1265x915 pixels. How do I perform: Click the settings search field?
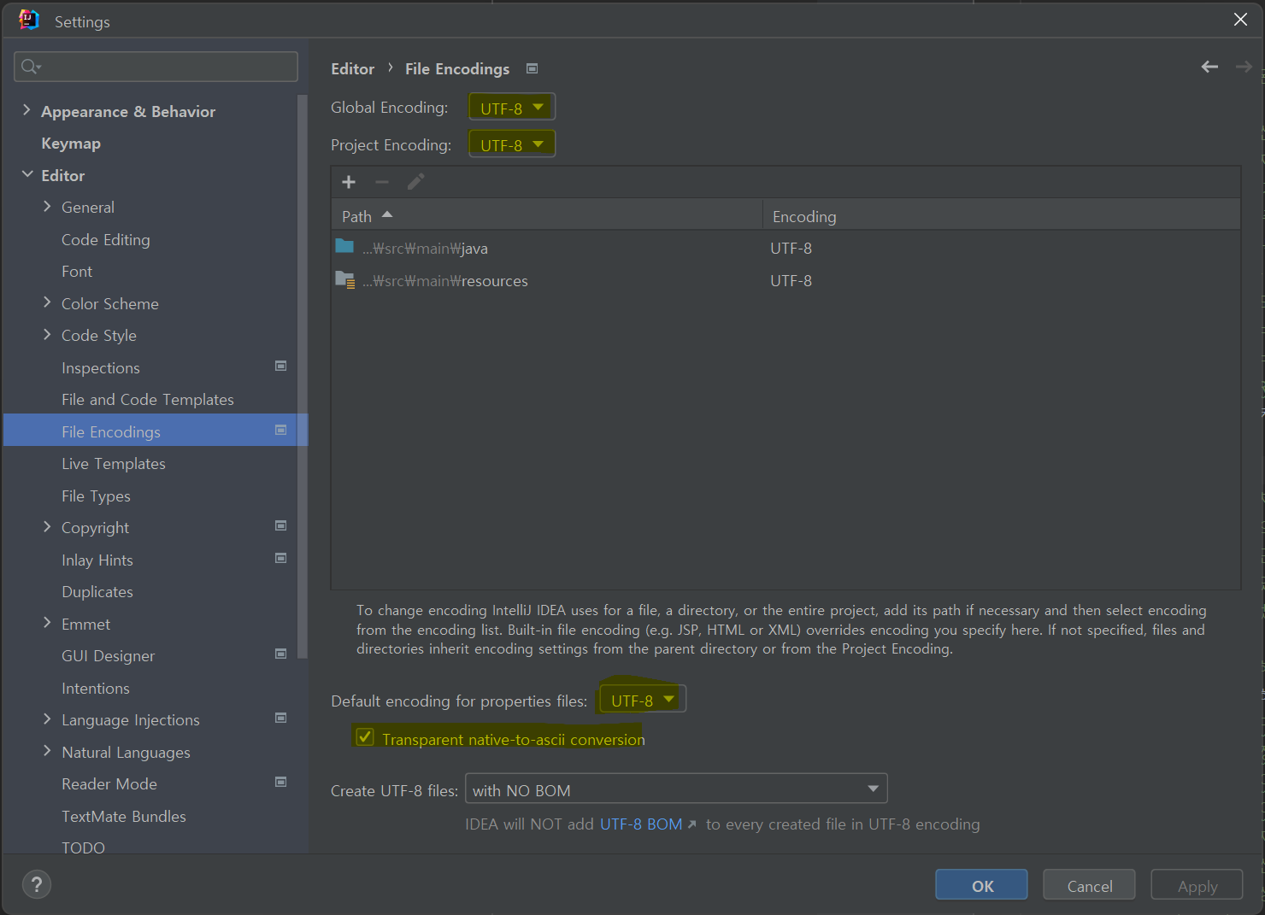coord(156,67)
